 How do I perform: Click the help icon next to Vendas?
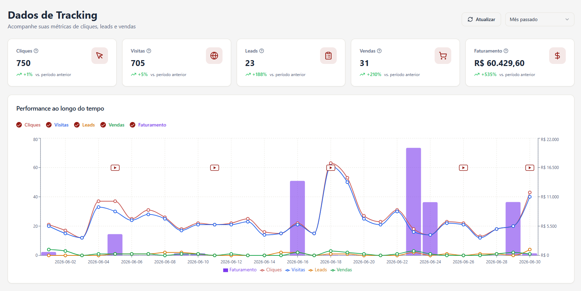click(379, 51)
